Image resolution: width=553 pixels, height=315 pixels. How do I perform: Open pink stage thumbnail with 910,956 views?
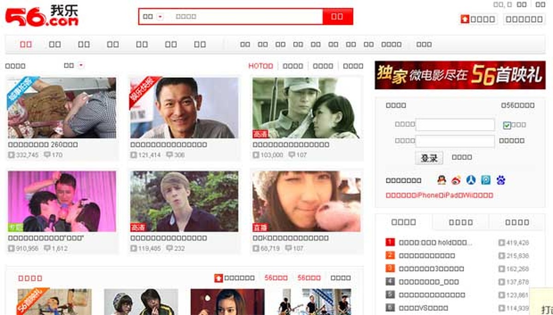pos(62,201)
